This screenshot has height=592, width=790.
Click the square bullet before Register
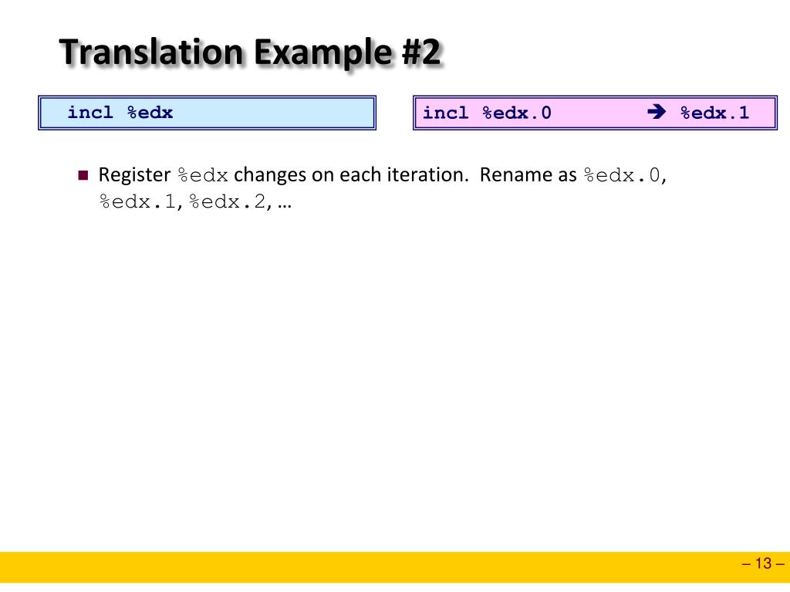click(x=83, y=175)
